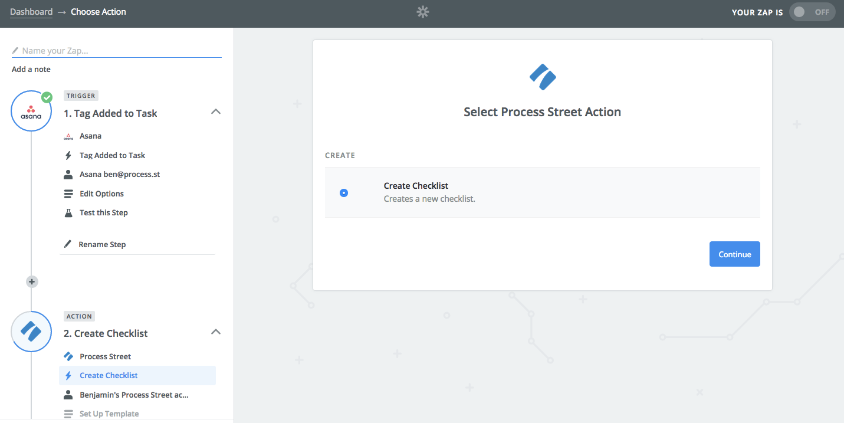Image resolution: width=844 pixels, height=423 pixels.
Task: Click small Process Street icon in step list
Action: click(68, 356)
